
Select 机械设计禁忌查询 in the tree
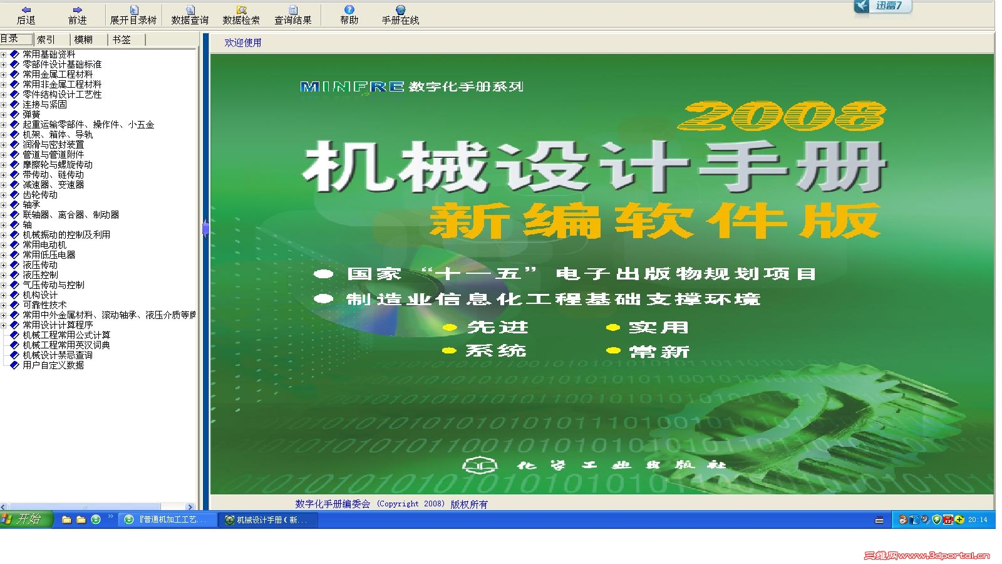56,355
